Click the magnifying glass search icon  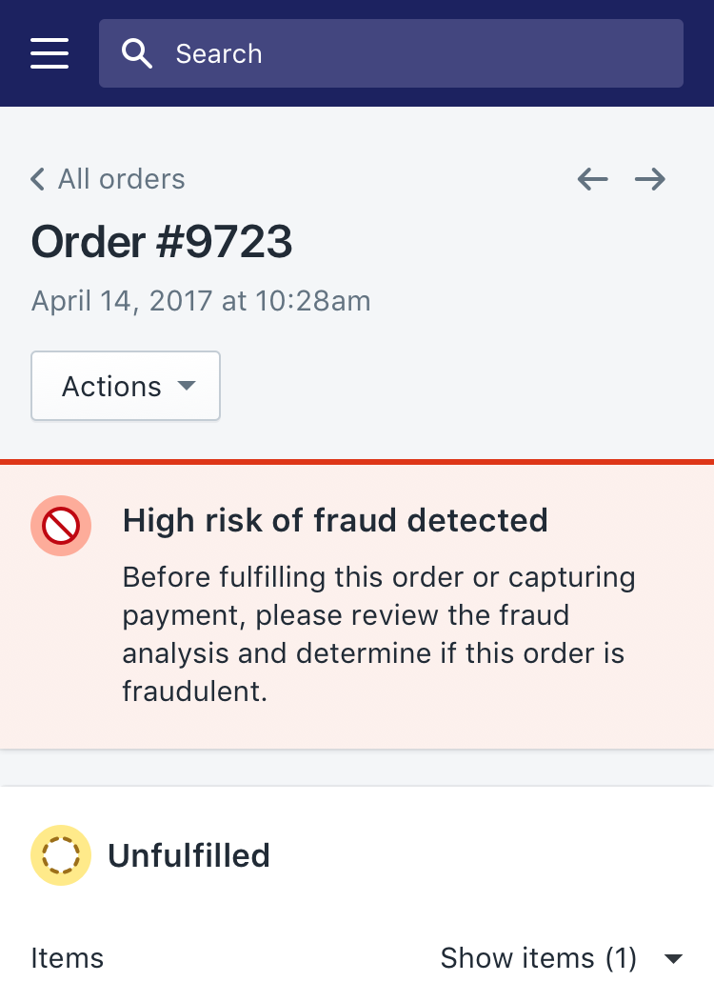(x=137, y=53)
